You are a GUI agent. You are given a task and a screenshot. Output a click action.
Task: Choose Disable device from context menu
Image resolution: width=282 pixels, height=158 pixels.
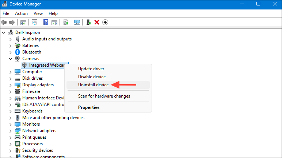pos(92,77)
